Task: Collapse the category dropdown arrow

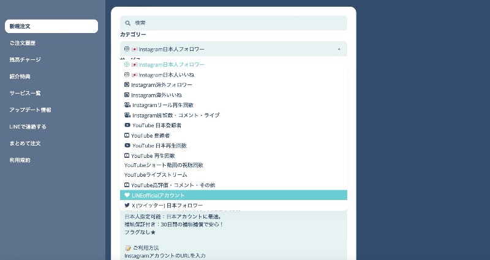Action: point(339,49)
